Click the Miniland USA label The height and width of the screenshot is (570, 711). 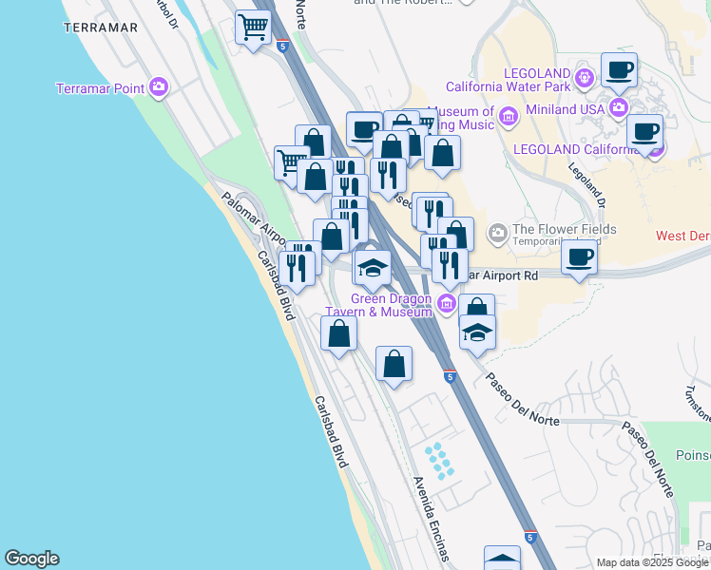[x=565, y=109]
